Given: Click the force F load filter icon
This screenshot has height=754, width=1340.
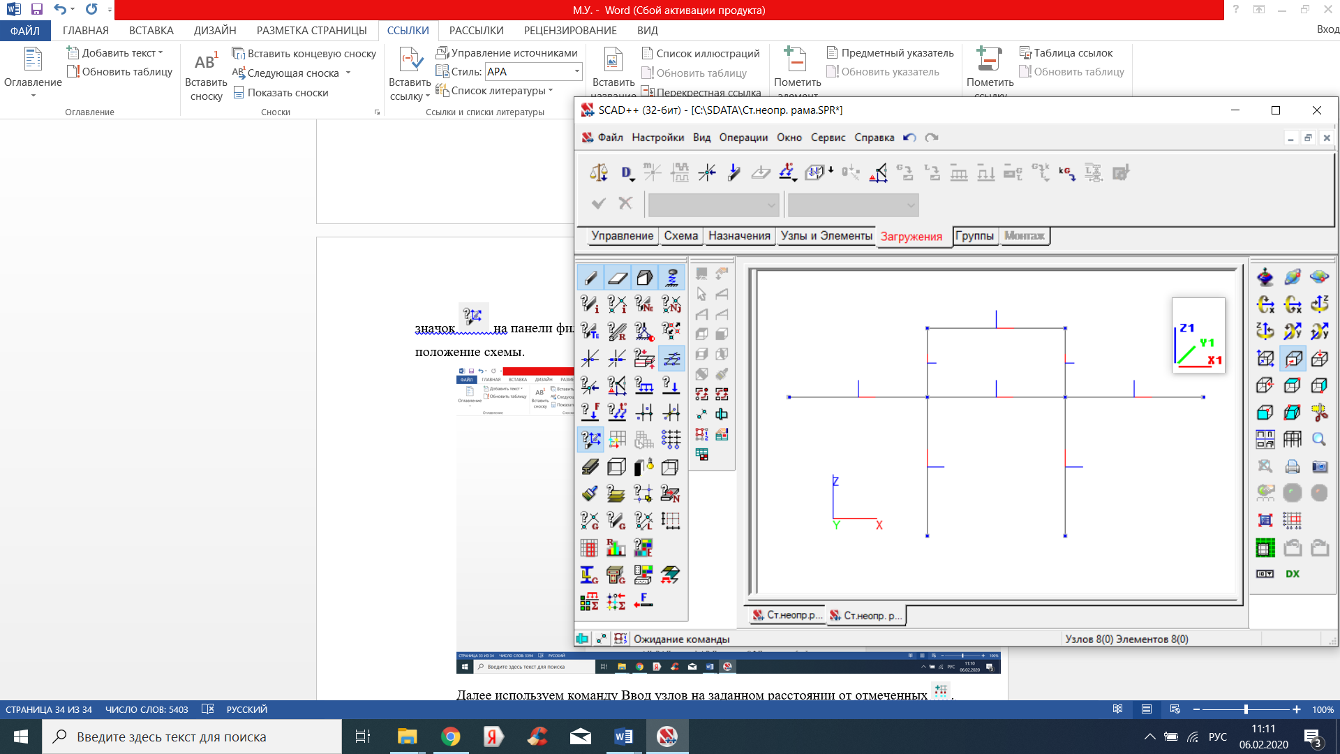Looking at the screenshot, I should (x=590, y=412).
